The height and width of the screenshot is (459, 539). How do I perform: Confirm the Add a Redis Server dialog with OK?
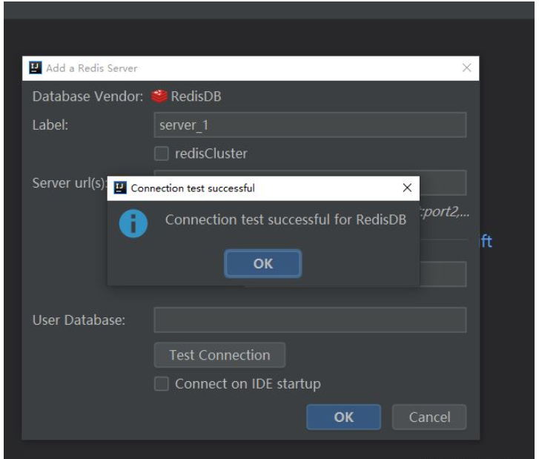point(343,417)
